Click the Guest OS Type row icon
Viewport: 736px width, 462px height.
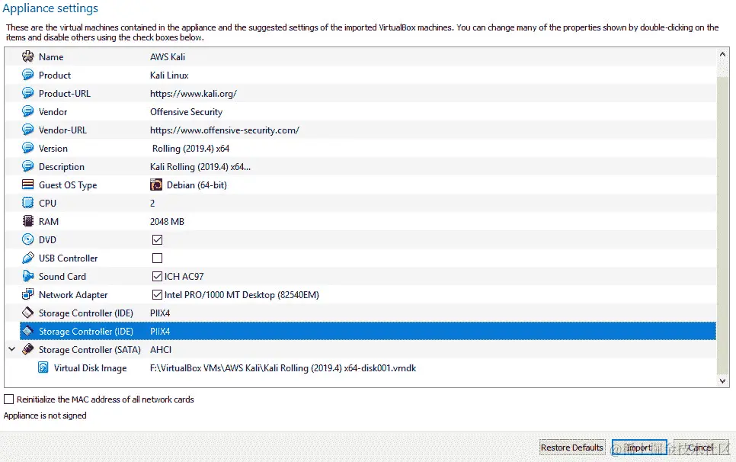[27, 184]
